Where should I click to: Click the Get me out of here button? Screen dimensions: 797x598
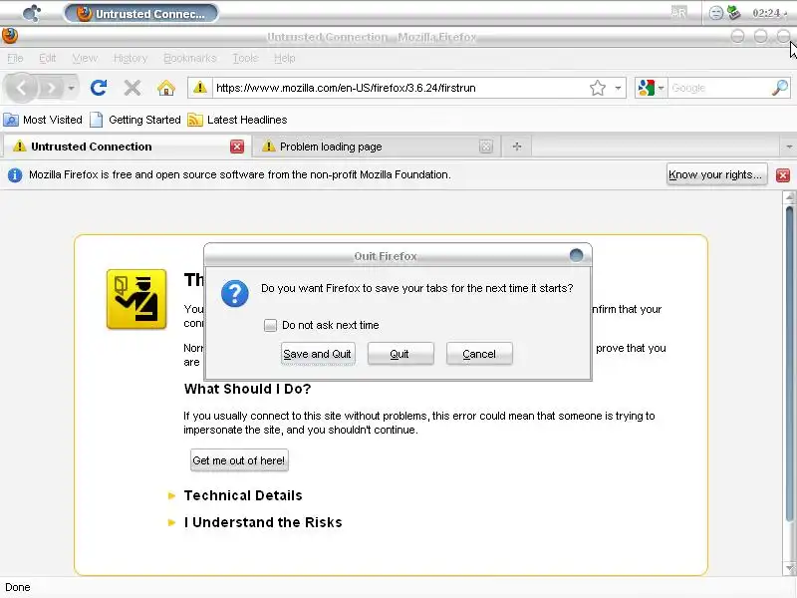pos(239,460)
